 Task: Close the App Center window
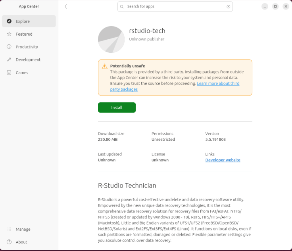click(286, 6)
